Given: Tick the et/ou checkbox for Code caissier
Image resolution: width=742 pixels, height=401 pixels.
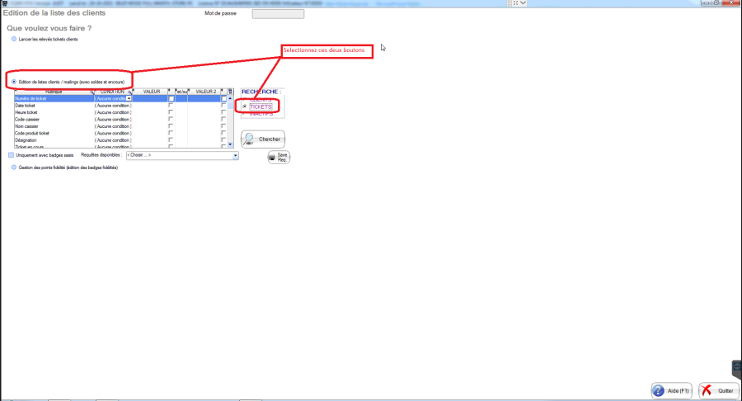Looking at the screenshot, I should (171, 119).
